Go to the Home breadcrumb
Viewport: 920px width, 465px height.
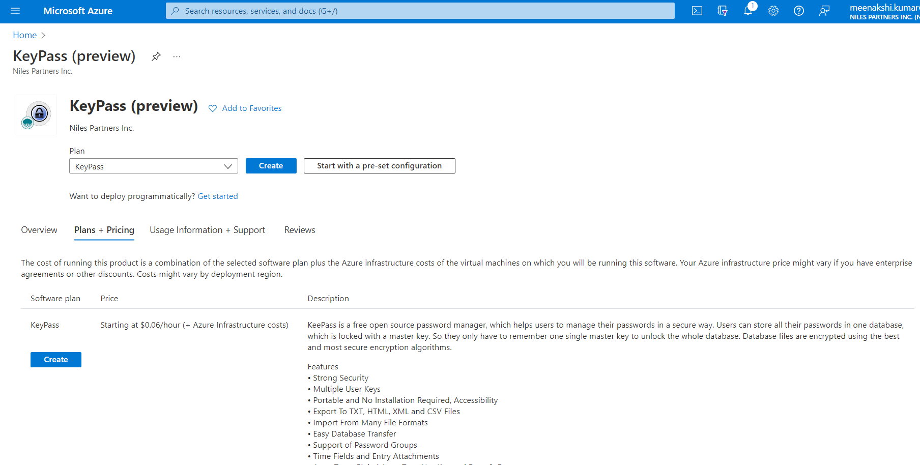point(25,35)
